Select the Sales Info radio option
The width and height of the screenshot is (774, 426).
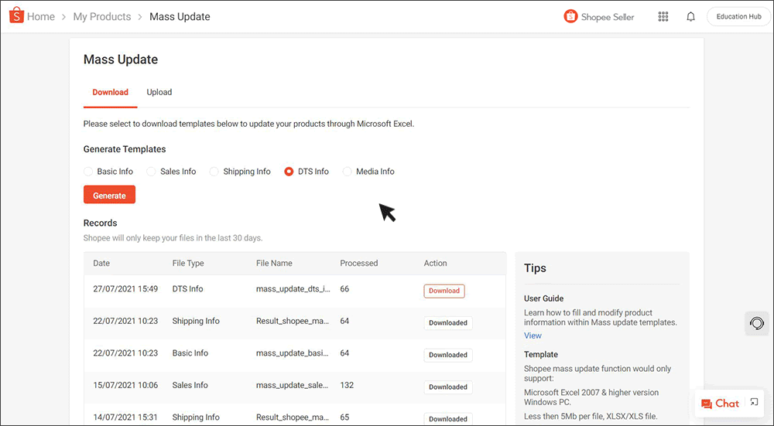[152, 172]
